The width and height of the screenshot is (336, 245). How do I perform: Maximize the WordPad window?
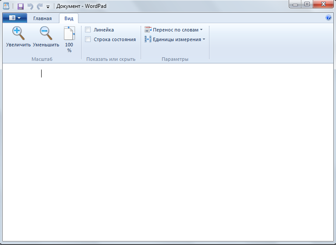(x=307, y=4)
